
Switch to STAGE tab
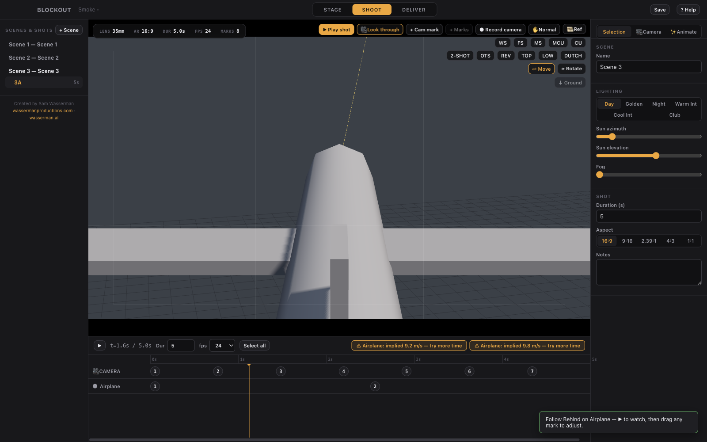[332, 10]
